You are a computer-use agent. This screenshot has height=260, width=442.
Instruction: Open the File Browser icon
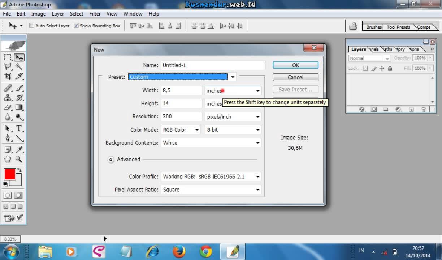353,26
